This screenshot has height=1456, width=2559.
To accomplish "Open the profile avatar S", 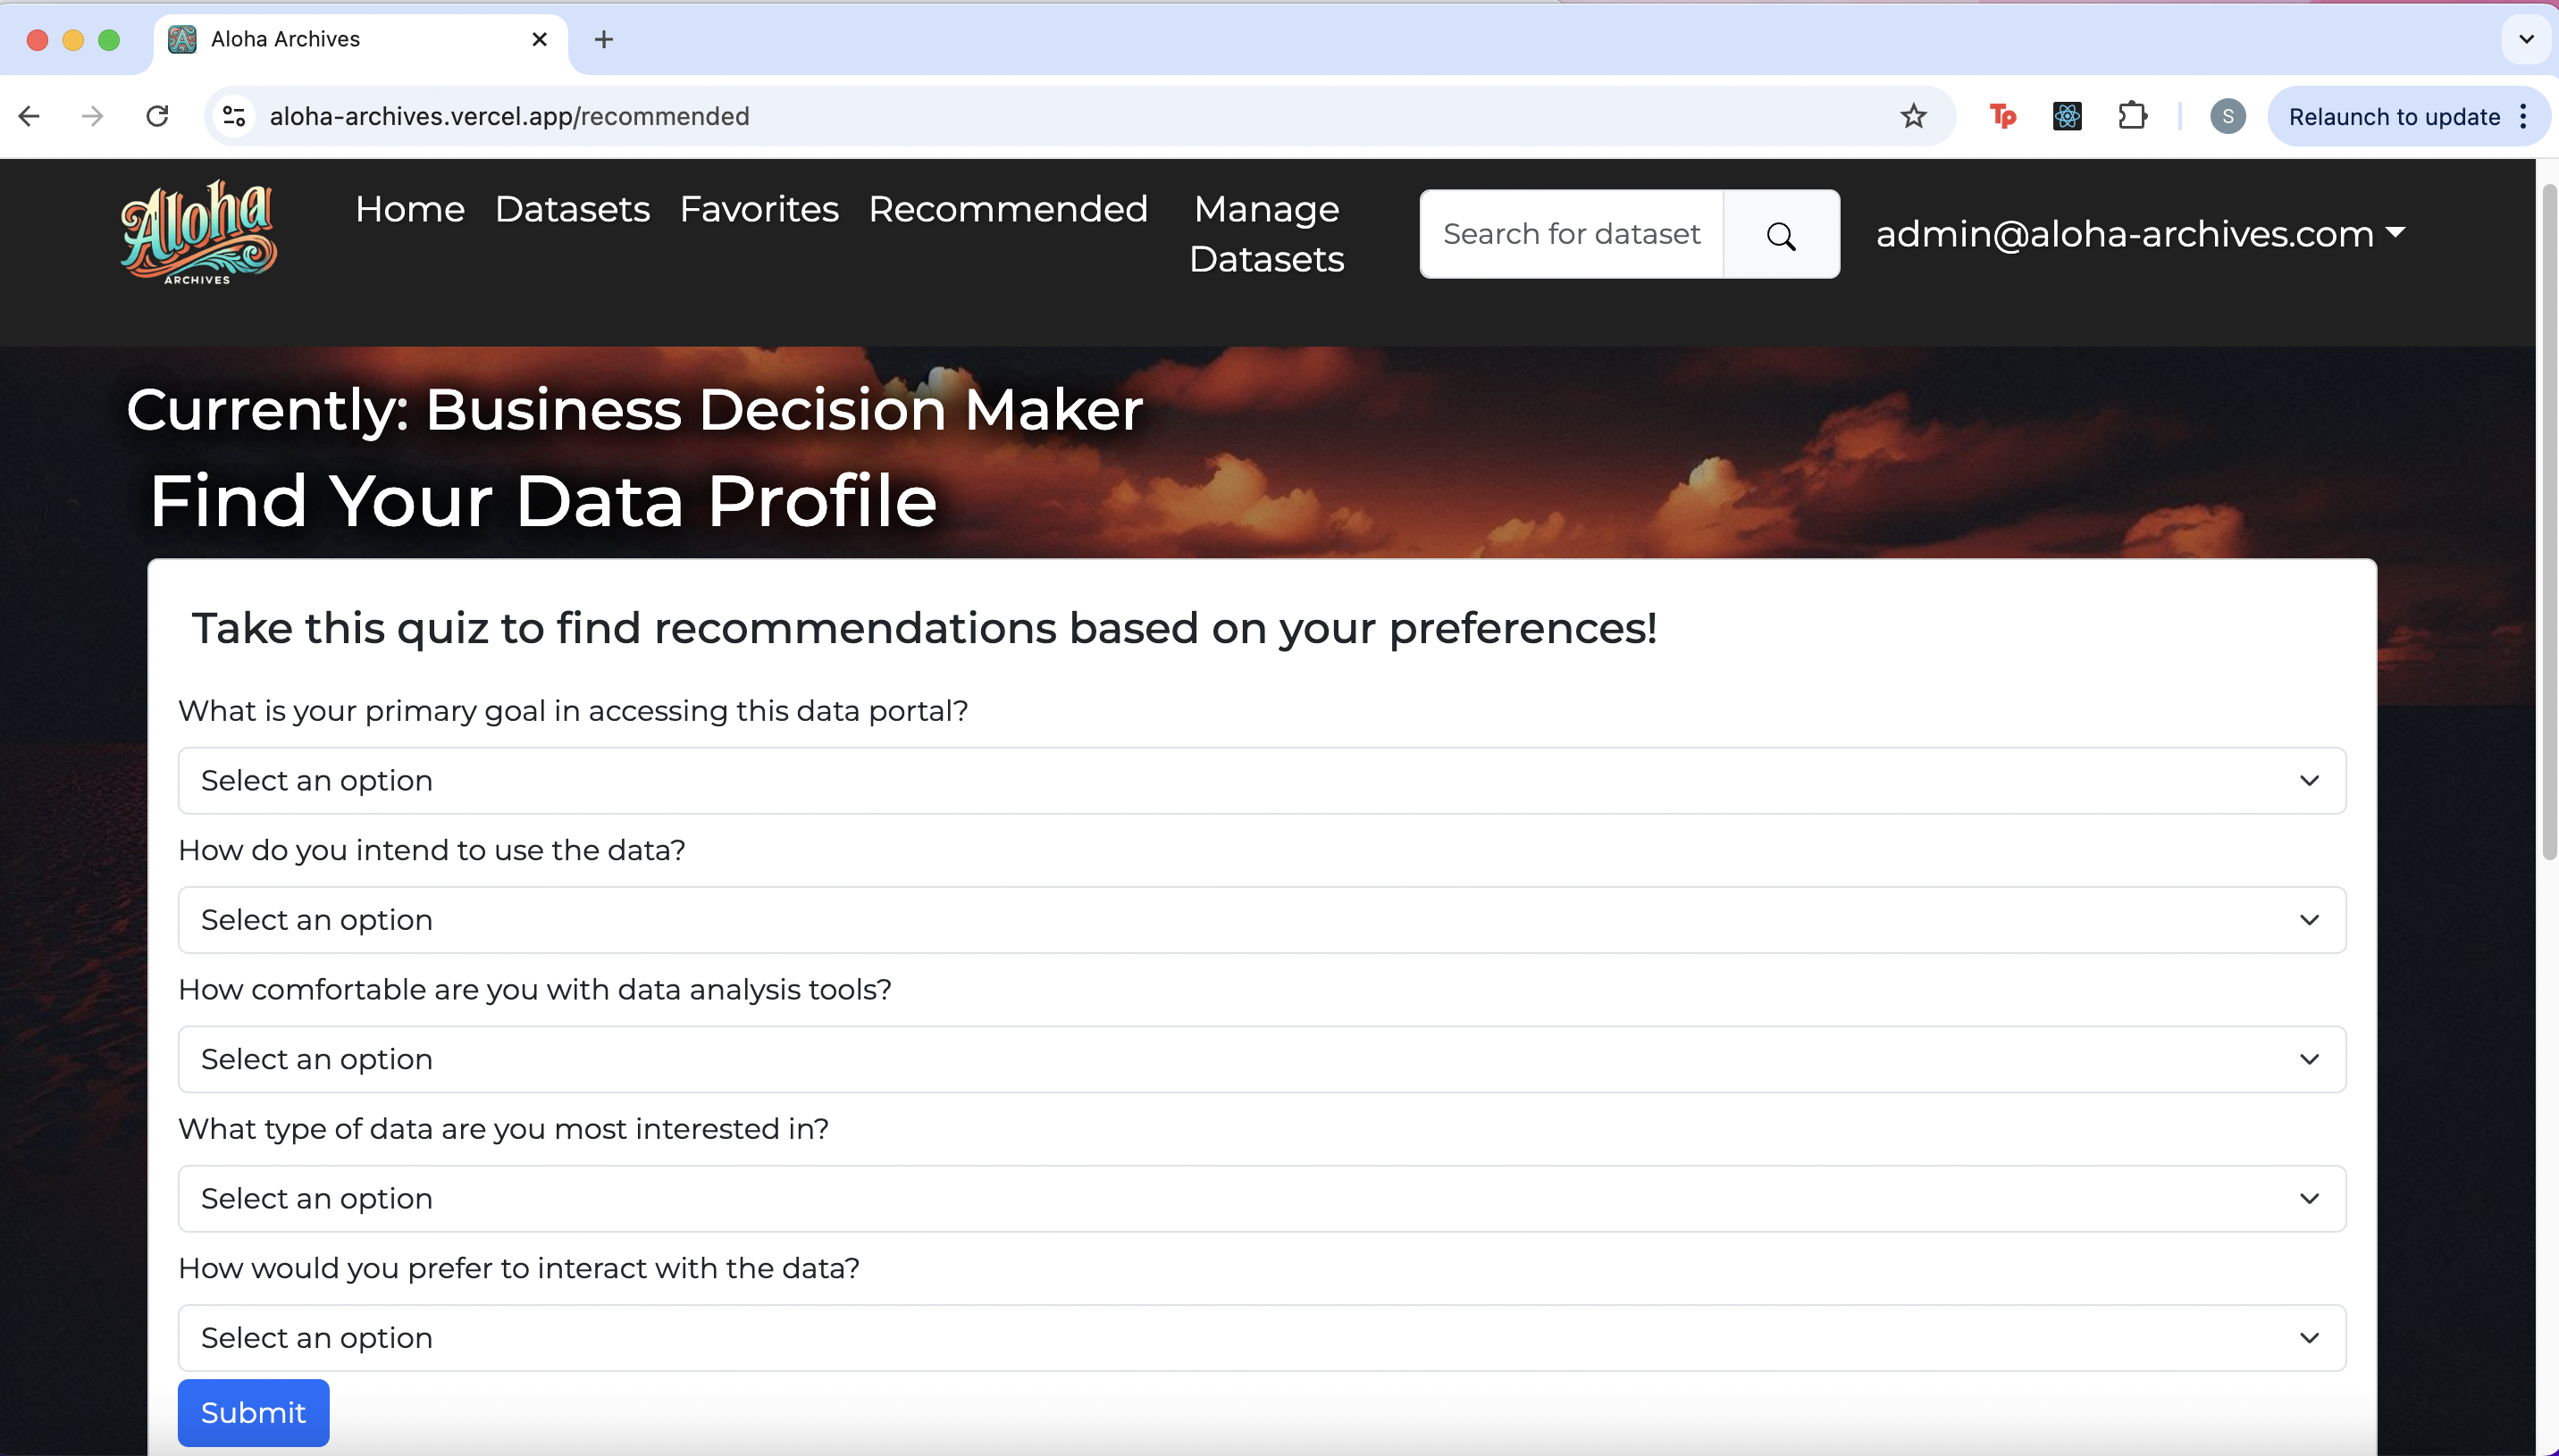I will tap(2227, 116).
